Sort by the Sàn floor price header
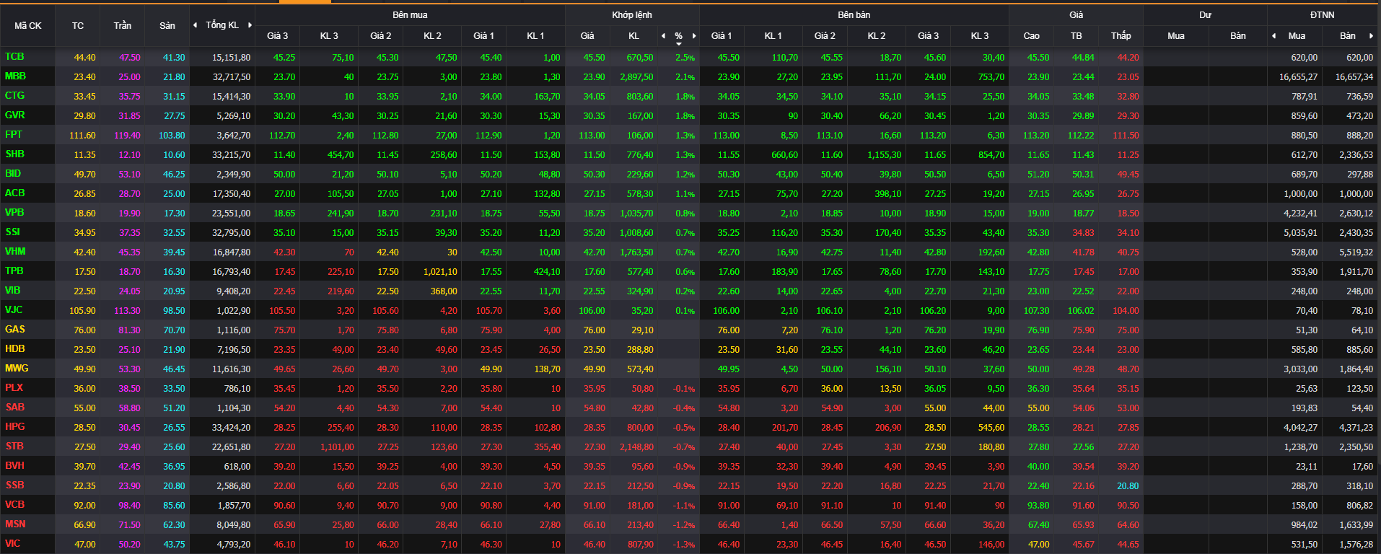The height and width of the screenshot is (554, 1381). [167, 26]
